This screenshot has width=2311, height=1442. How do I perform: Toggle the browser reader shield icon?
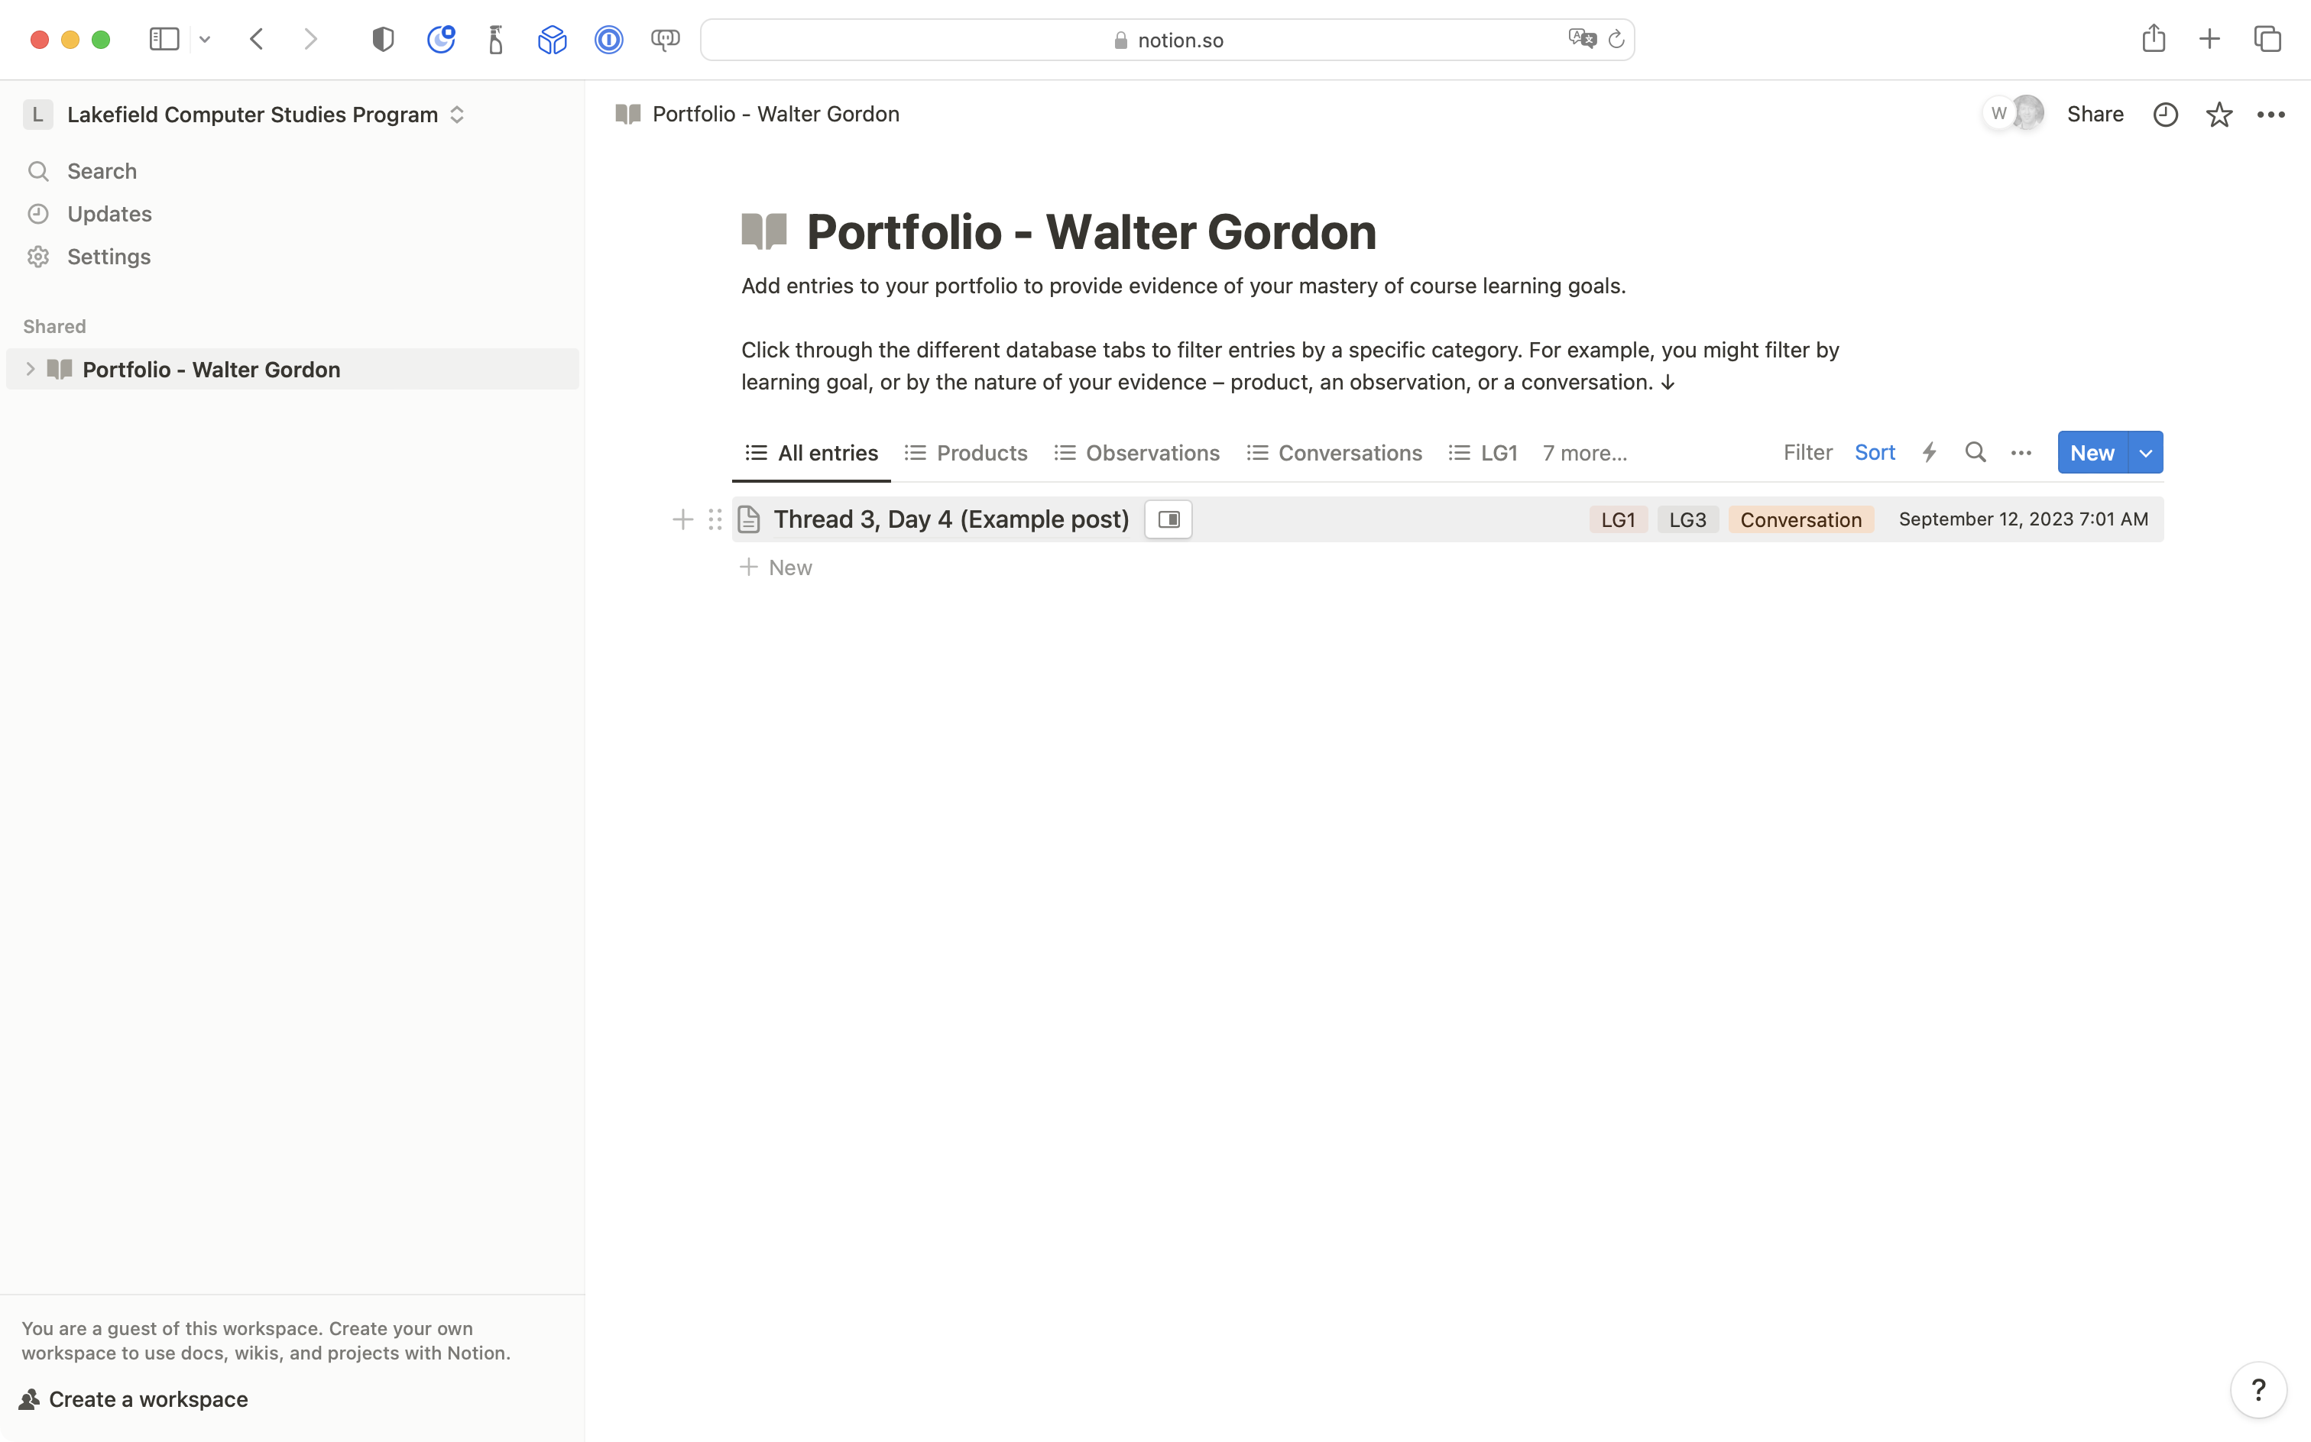coord(384,39)
